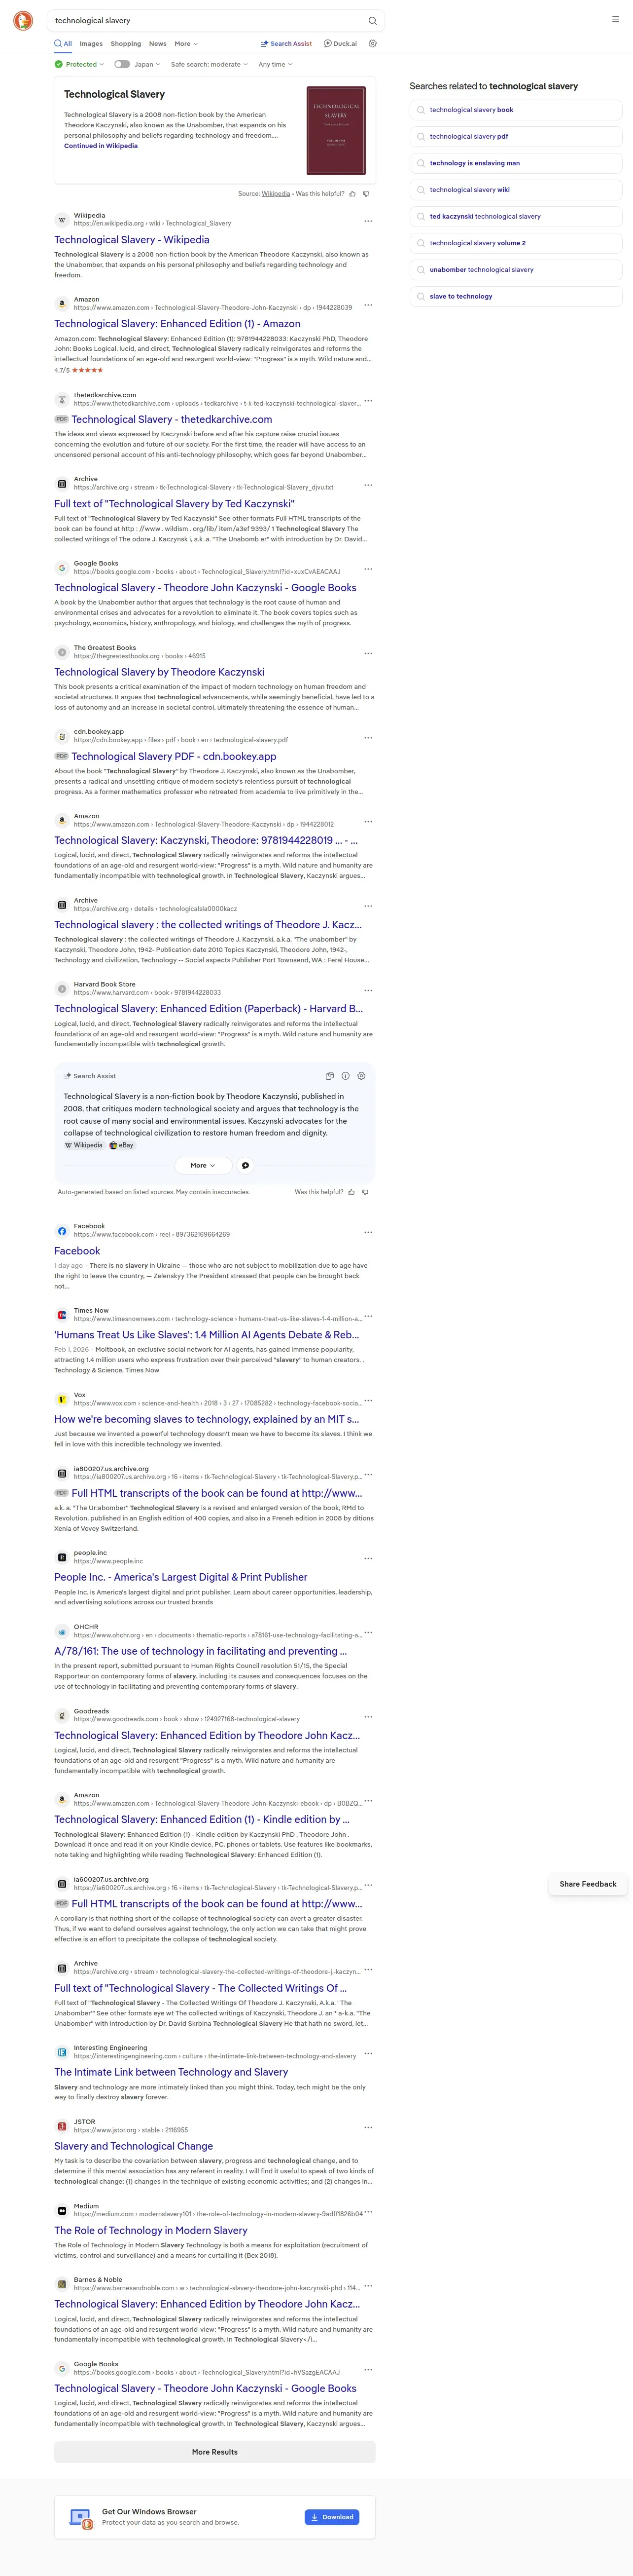The width and height of the screenshot is (633, 2576).
Task: Open Safe search: moderate dropdown
Action: click(x=209, y=64)
